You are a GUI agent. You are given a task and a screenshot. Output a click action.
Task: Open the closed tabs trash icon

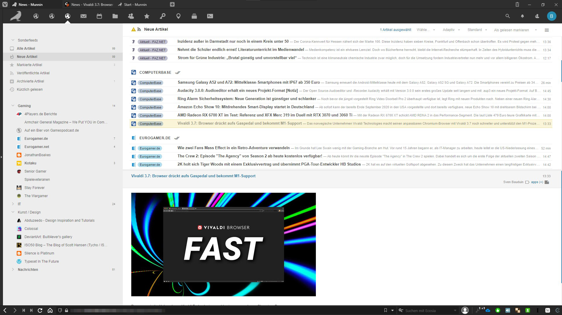point(517,4)
